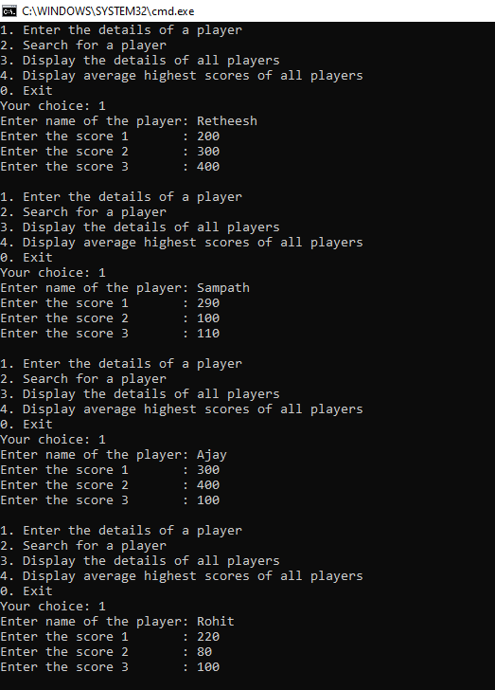Click Sampath's score 1 value 290
Screen dimensions: 495x690
point(208,303)
